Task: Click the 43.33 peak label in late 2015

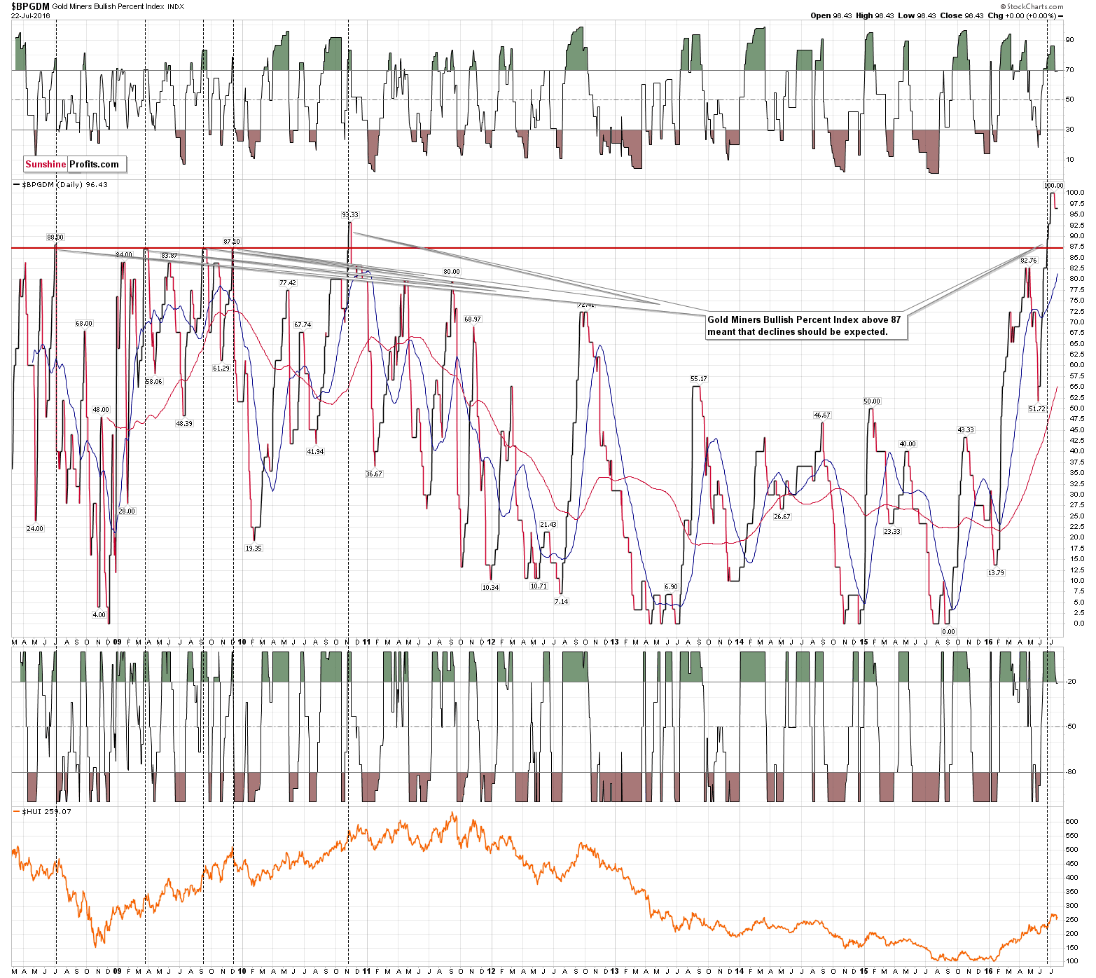Action: (x=966, y=430)
